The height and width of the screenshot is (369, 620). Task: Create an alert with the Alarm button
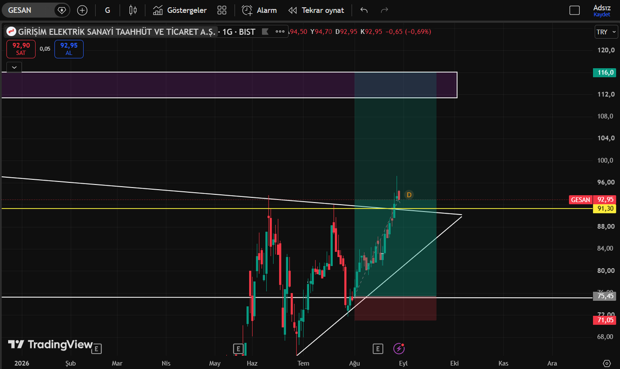259,10
